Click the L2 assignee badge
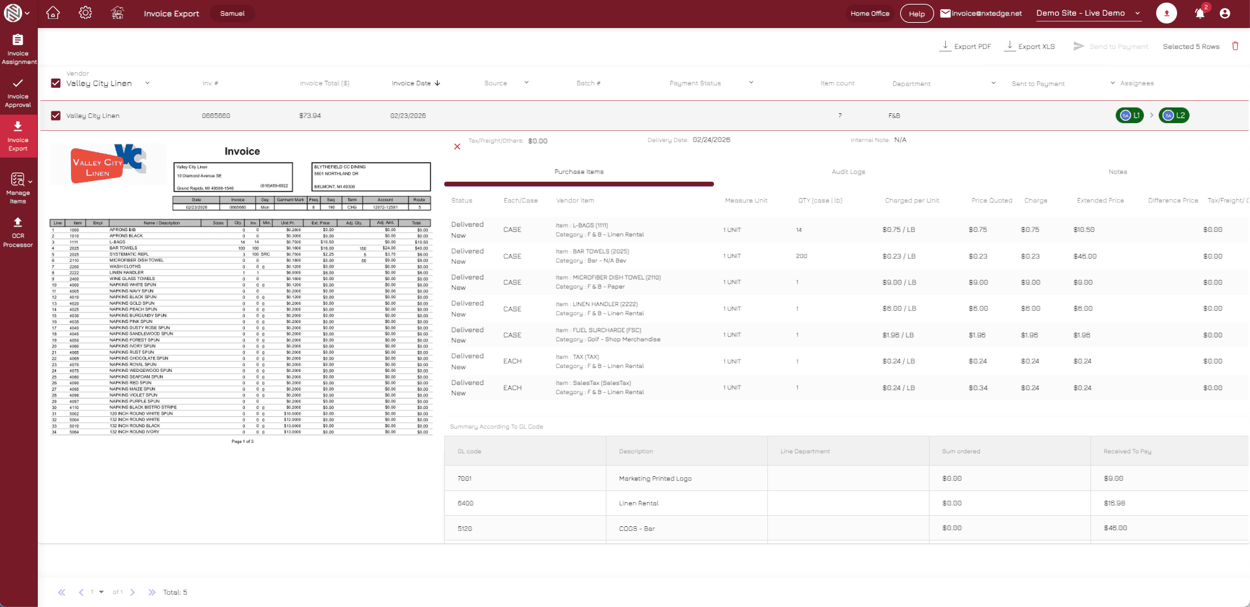The height and width of the screenshot is (607, 1250). [x=1174, y=115]
